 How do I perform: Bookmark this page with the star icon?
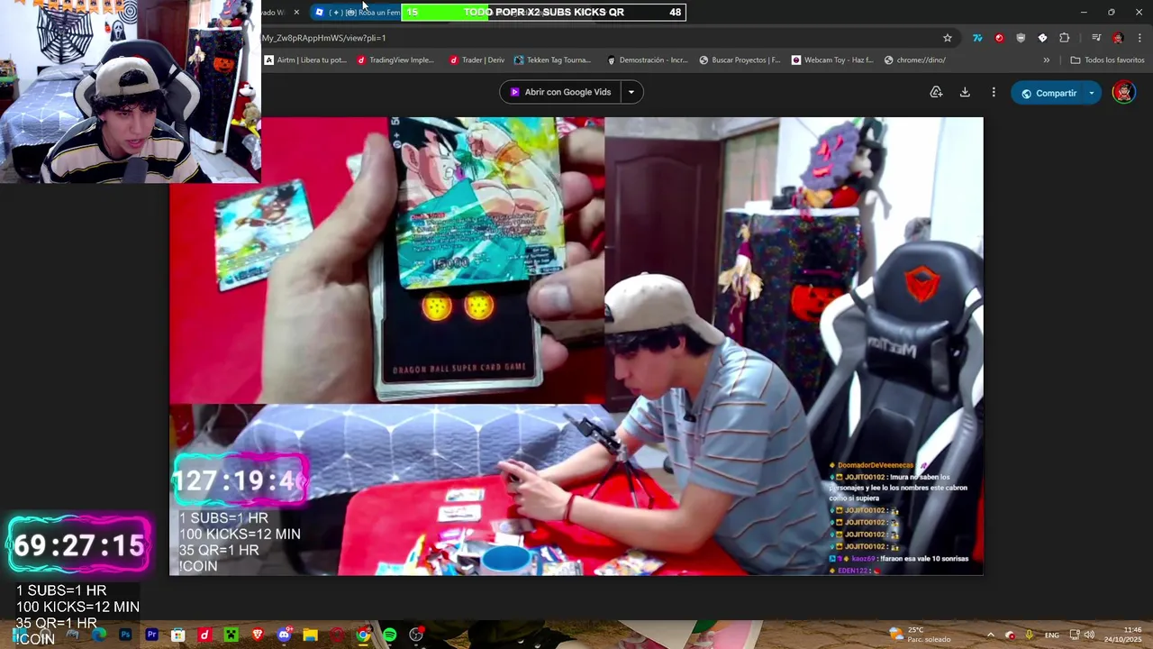coord(948,38)
